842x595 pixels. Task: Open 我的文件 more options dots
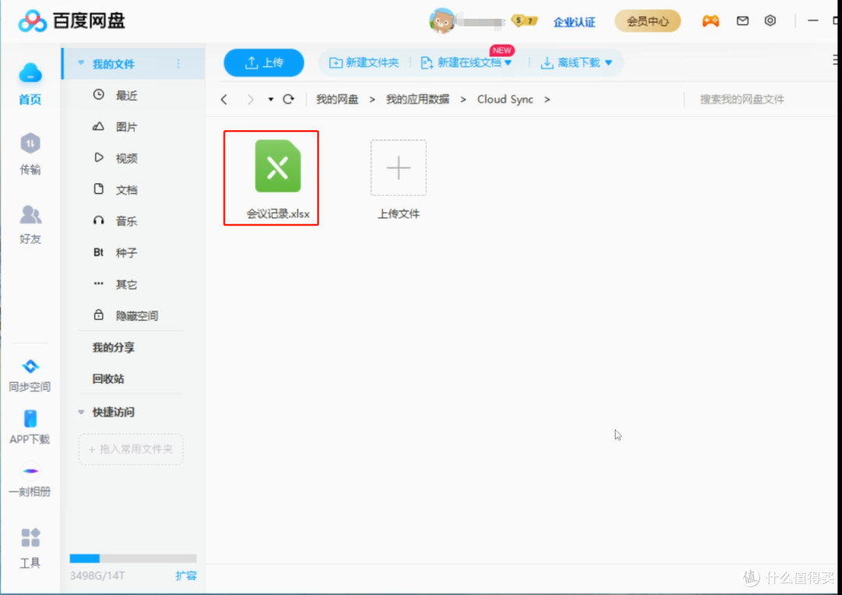pos(179,63)
